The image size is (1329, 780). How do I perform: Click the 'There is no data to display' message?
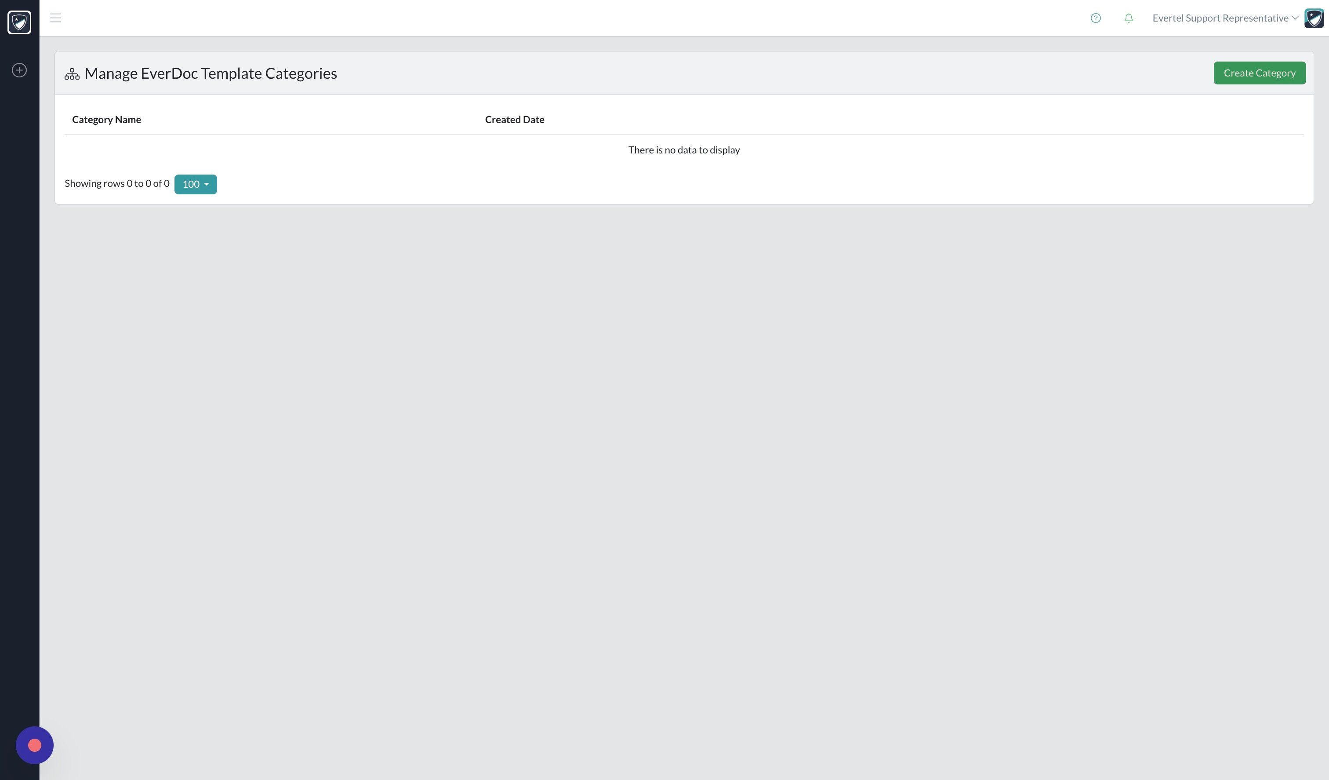click(683, 150)
